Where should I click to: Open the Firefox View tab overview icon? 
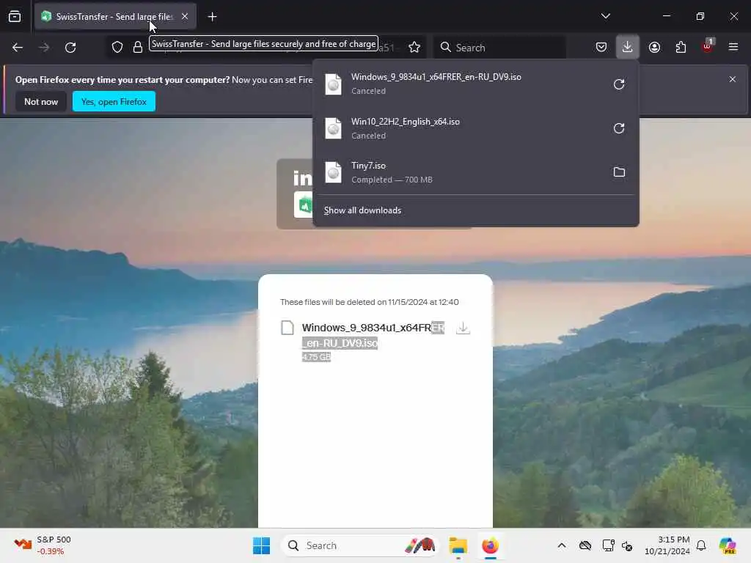click(x=15, y=17)
